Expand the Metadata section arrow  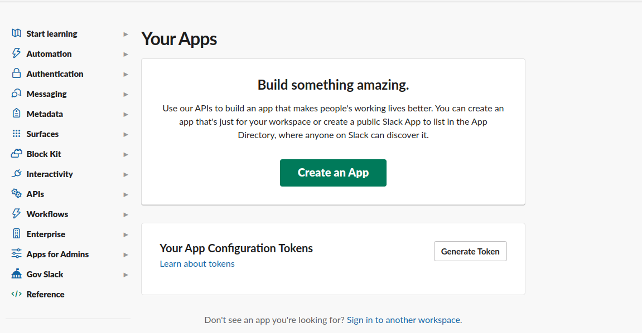point(125,114)
